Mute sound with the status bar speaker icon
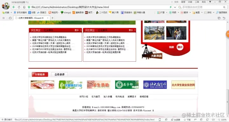The width and height of the screenshot is (229, 122). [x=213, y=120]
